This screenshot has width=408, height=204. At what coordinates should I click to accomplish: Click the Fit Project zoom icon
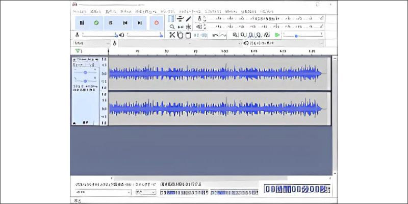259,35
